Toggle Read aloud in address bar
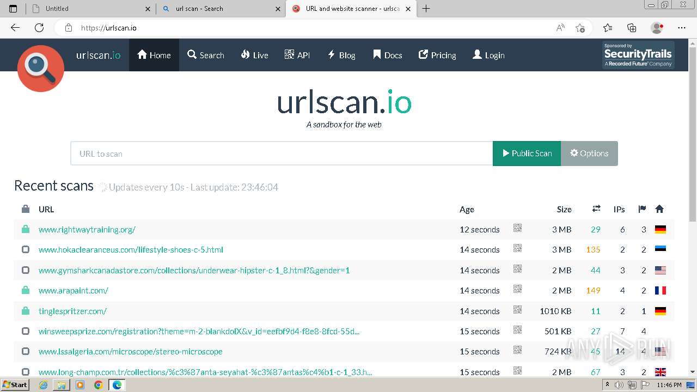 point(560,28)
